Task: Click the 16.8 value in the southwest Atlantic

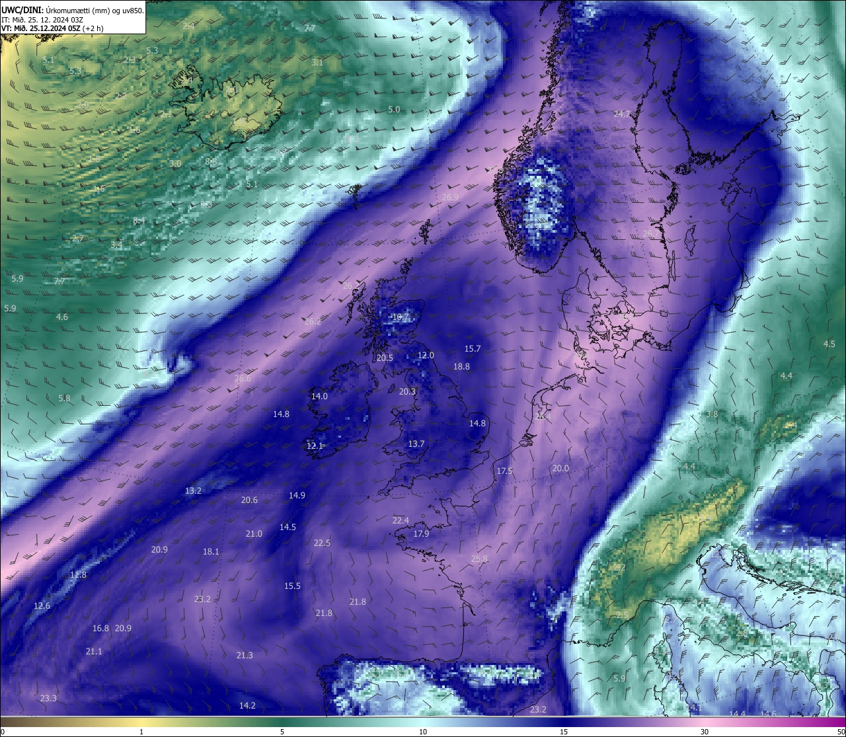Action: 100,628
